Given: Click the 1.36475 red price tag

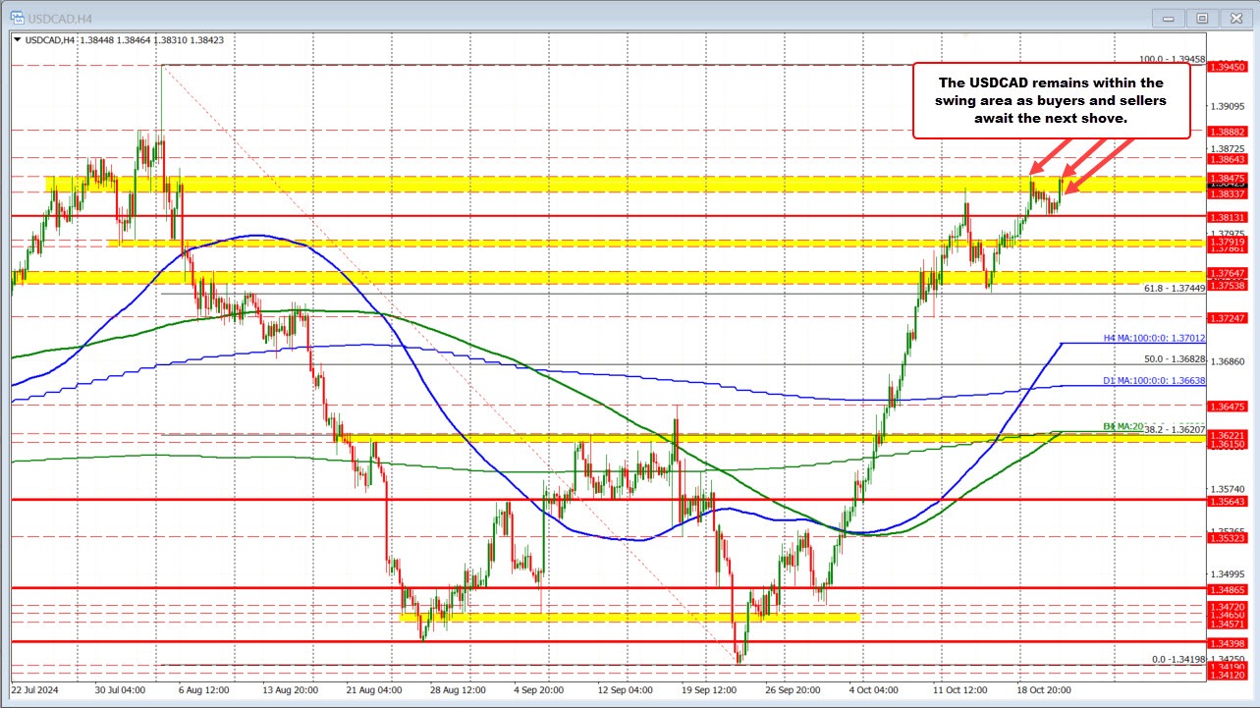Looking at the screenshot, I should pos(1228,406).
